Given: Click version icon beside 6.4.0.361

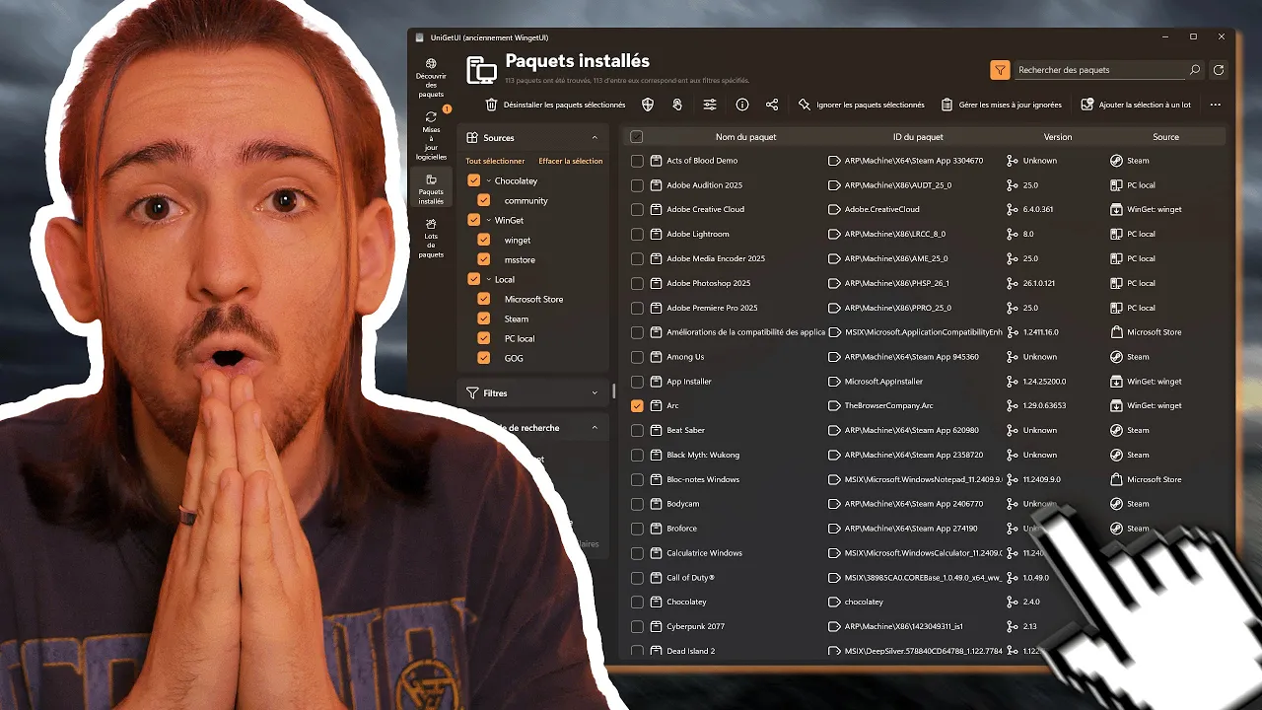Looking at the screenshot, I should (x=1012, y=209).
